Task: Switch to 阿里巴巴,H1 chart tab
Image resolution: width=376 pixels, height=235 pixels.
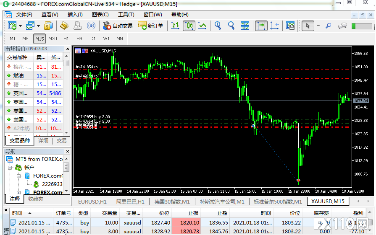Action: point(130,202)
